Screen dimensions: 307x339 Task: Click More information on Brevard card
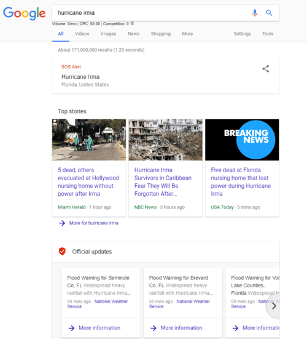tap(182, 328)
